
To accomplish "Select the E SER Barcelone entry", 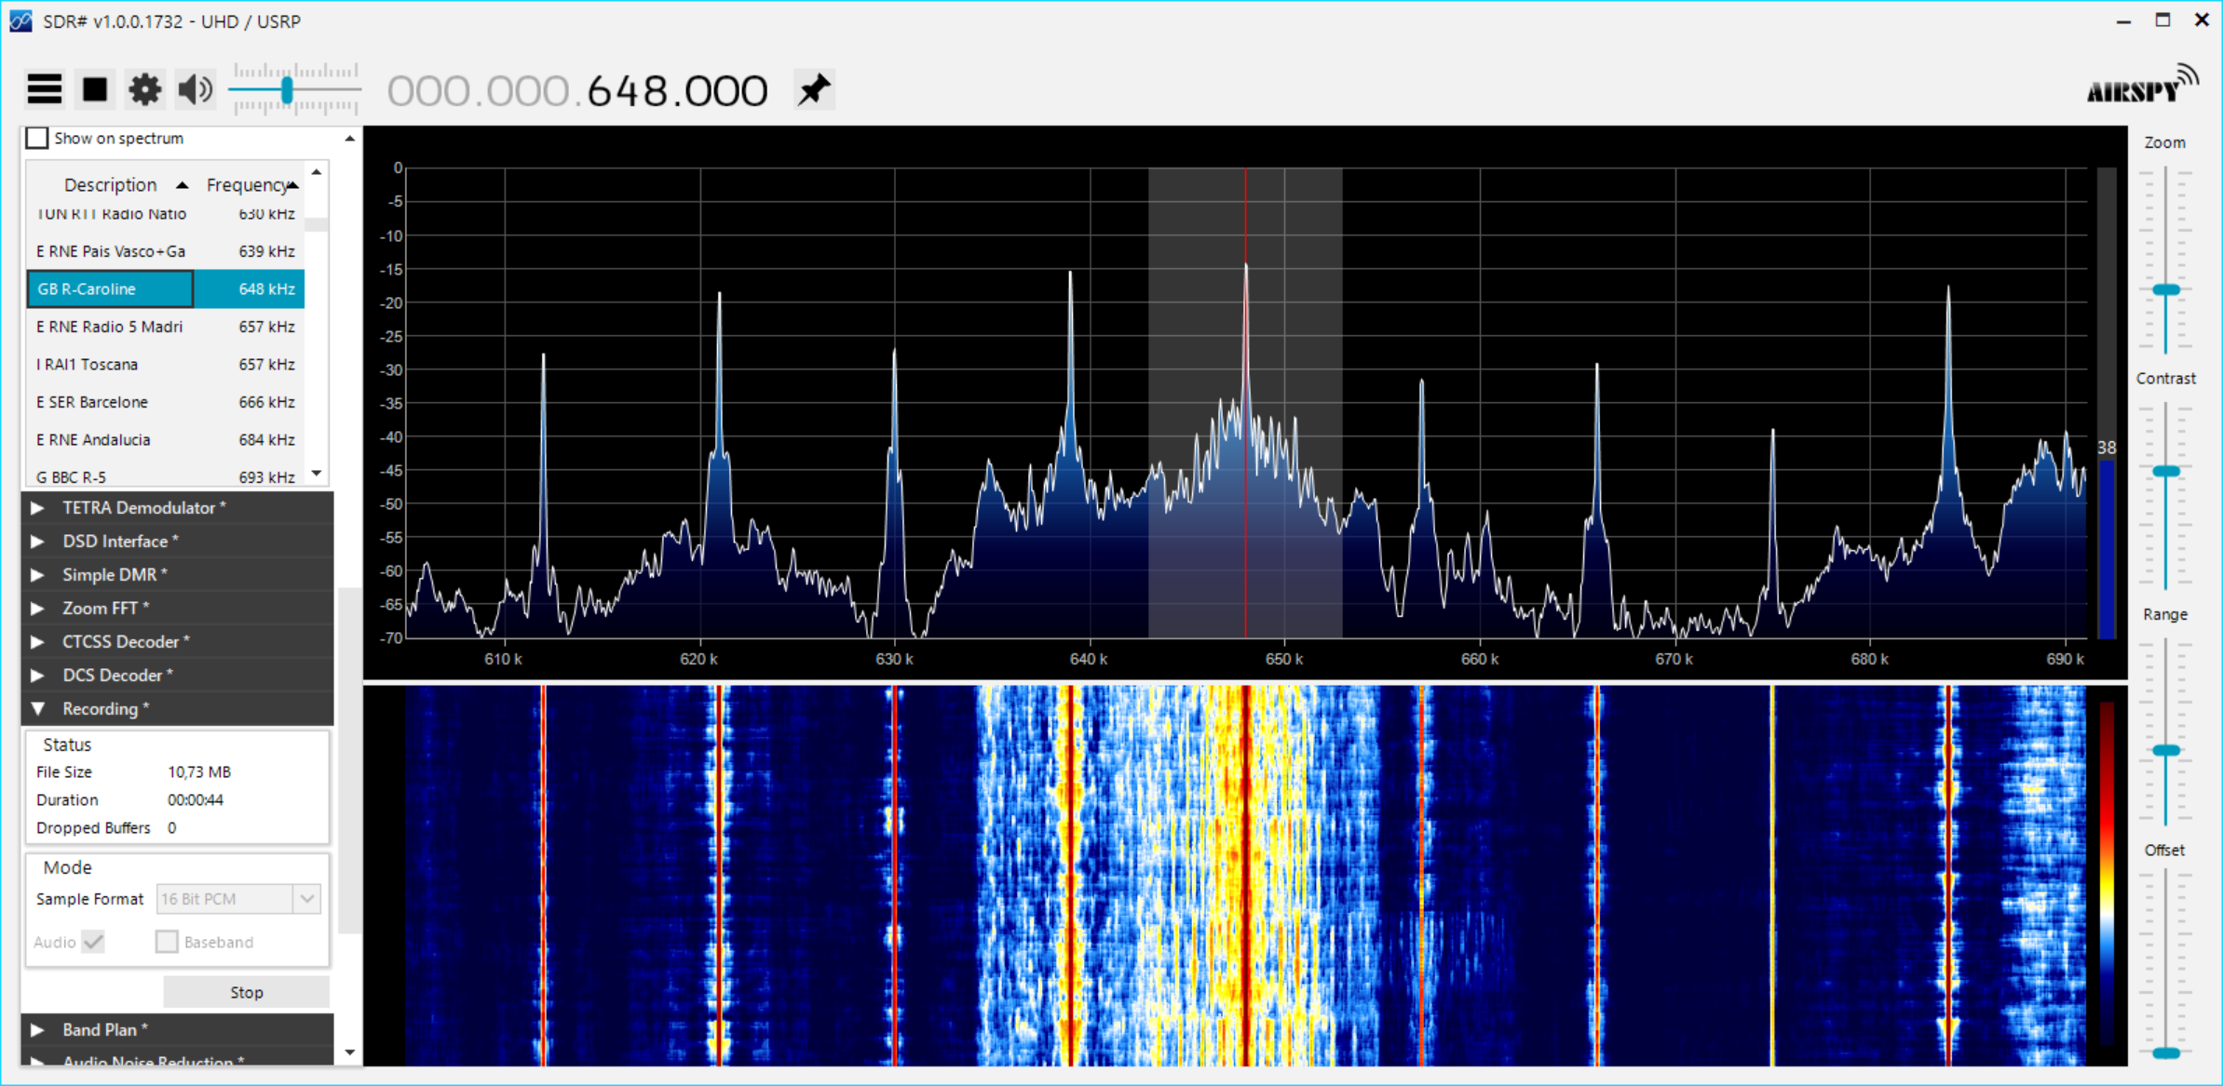I will coord(166,402).
